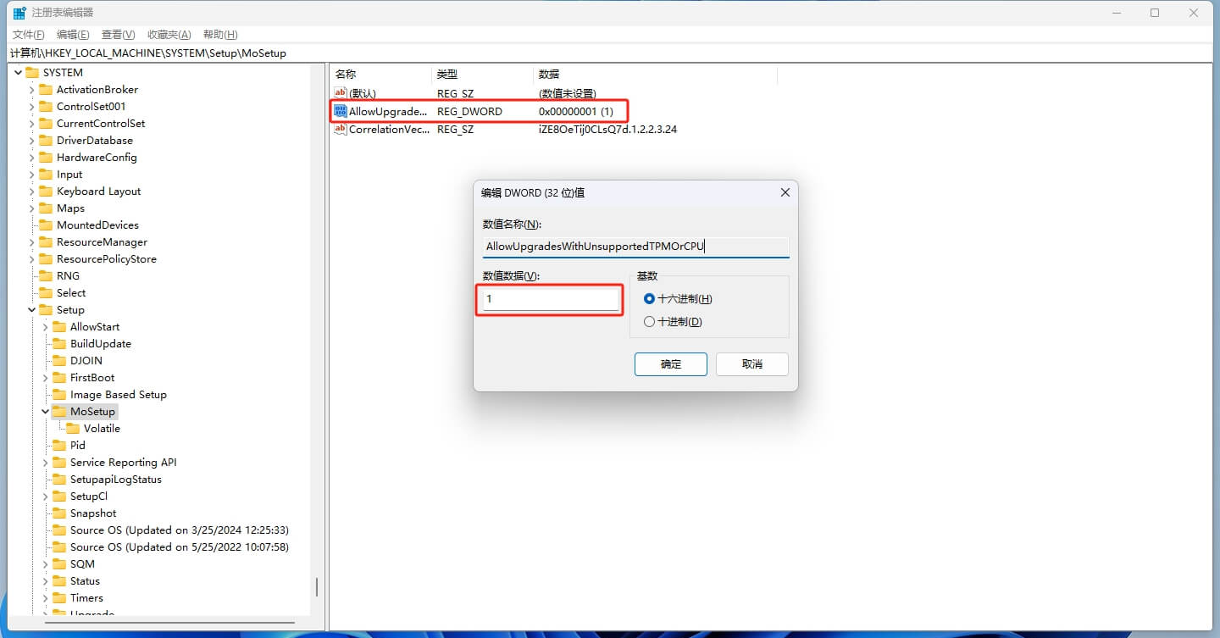Collapse the Setup tree node
Image resolution: width=1220 pixels, height=638 pixels.
coord(31,309)
